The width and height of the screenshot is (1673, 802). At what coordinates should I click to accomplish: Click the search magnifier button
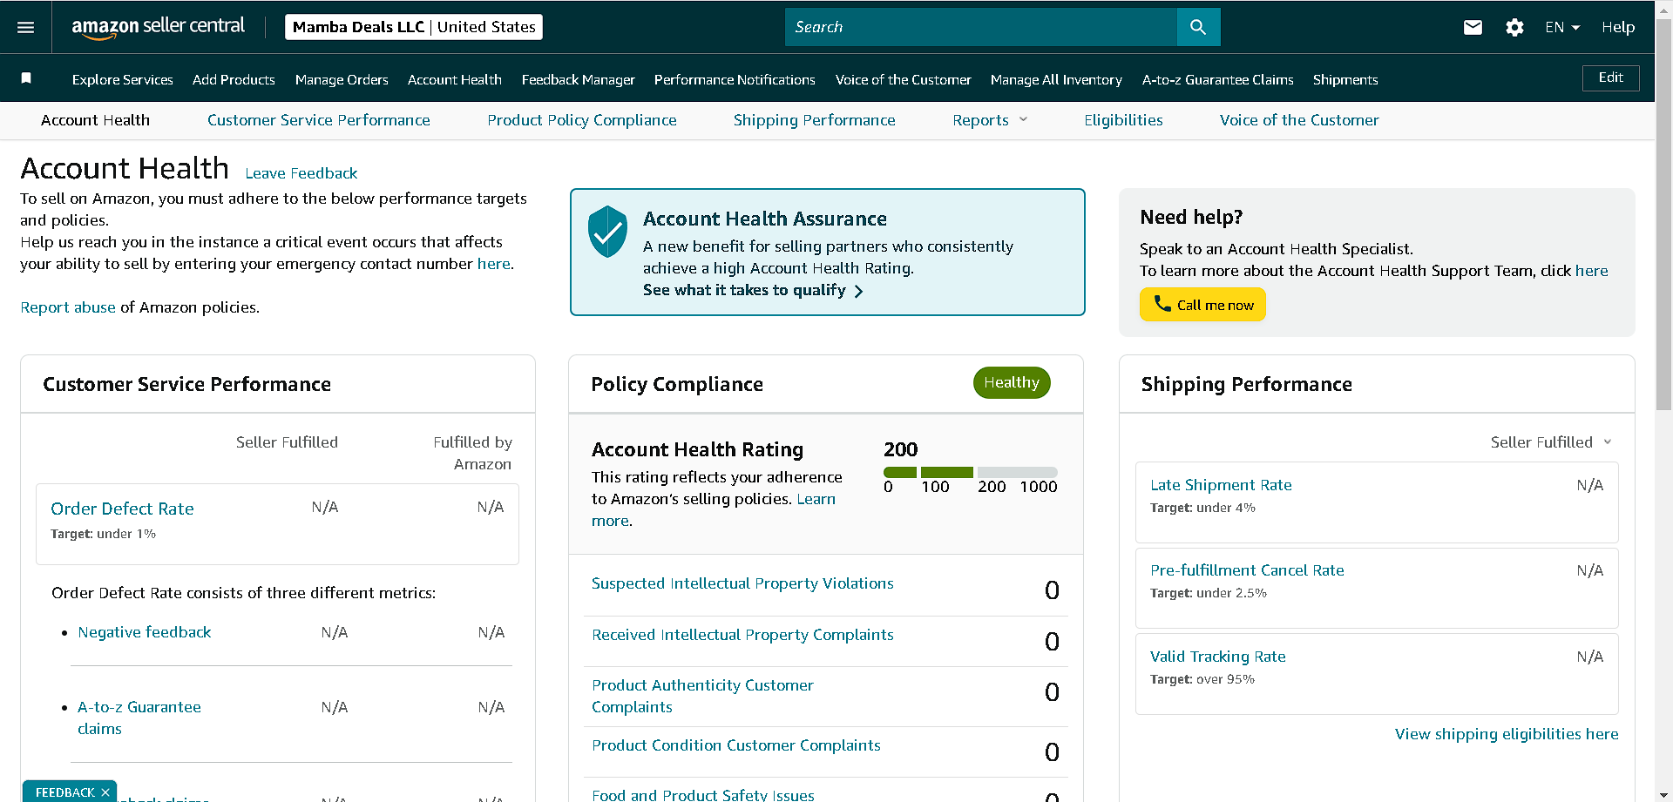pos(1198,27)
